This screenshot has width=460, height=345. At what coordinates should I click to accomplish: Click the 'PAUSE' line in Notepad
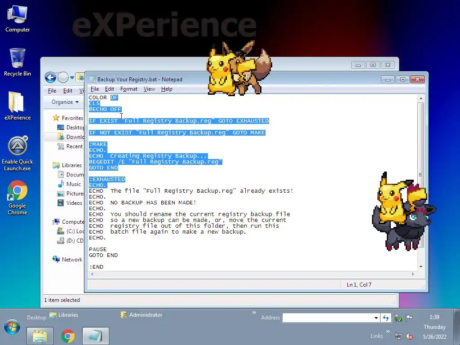(x=97, y=249)
